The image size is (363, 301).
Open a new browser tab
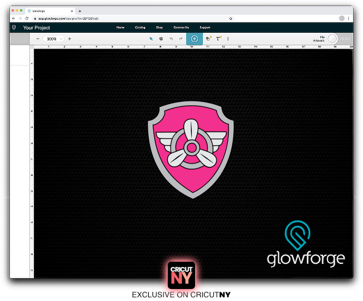point(80,11)
